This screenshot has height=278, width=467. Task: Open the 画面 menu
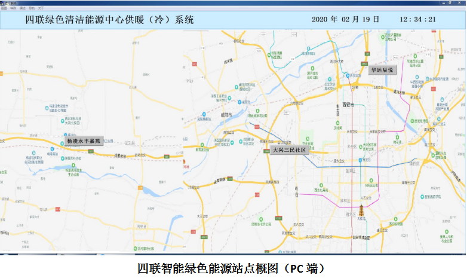4,8
